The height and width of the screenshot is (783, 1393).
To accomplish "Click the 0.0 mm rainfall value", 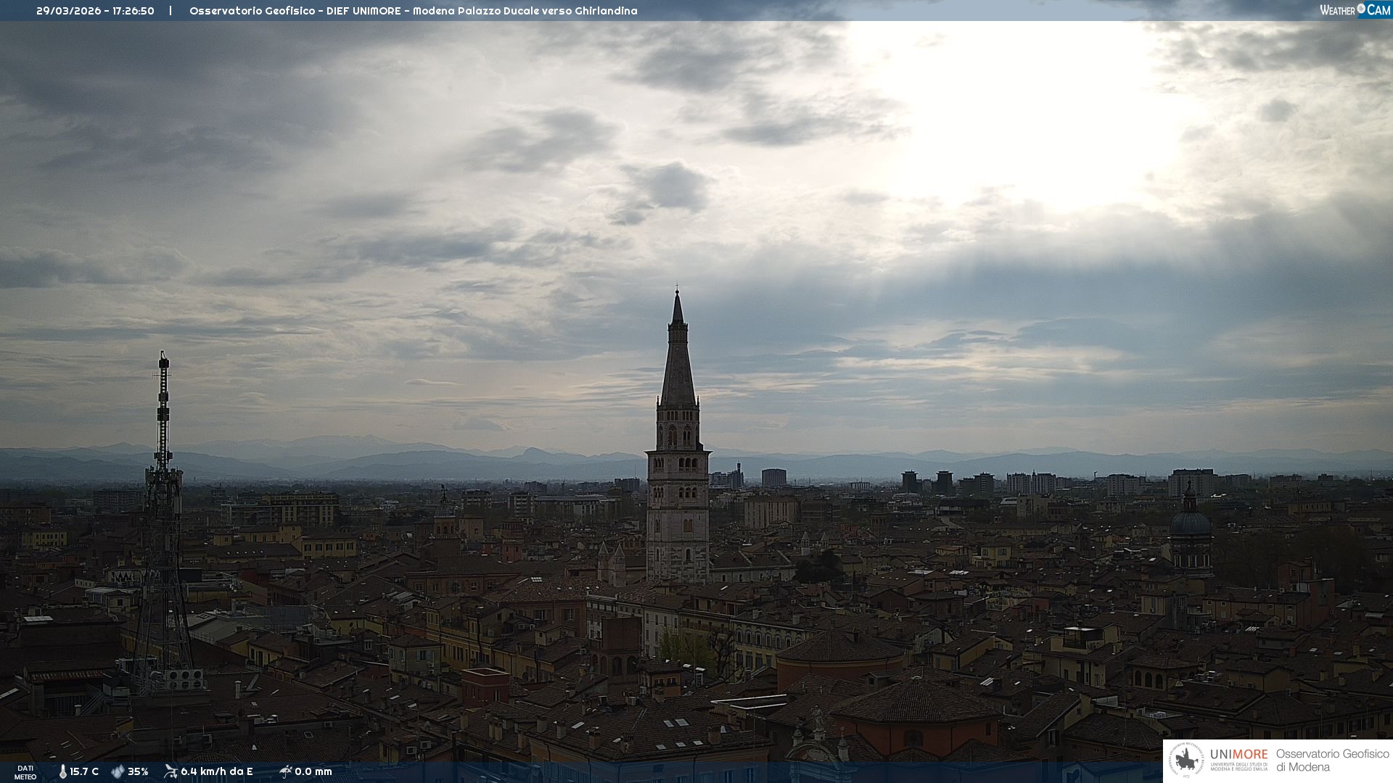I will (313, 771).
